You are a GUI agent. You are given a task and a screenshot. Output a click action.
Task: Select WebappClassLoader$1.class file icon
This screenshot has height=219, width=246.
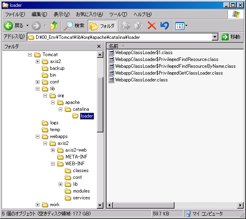111,53
